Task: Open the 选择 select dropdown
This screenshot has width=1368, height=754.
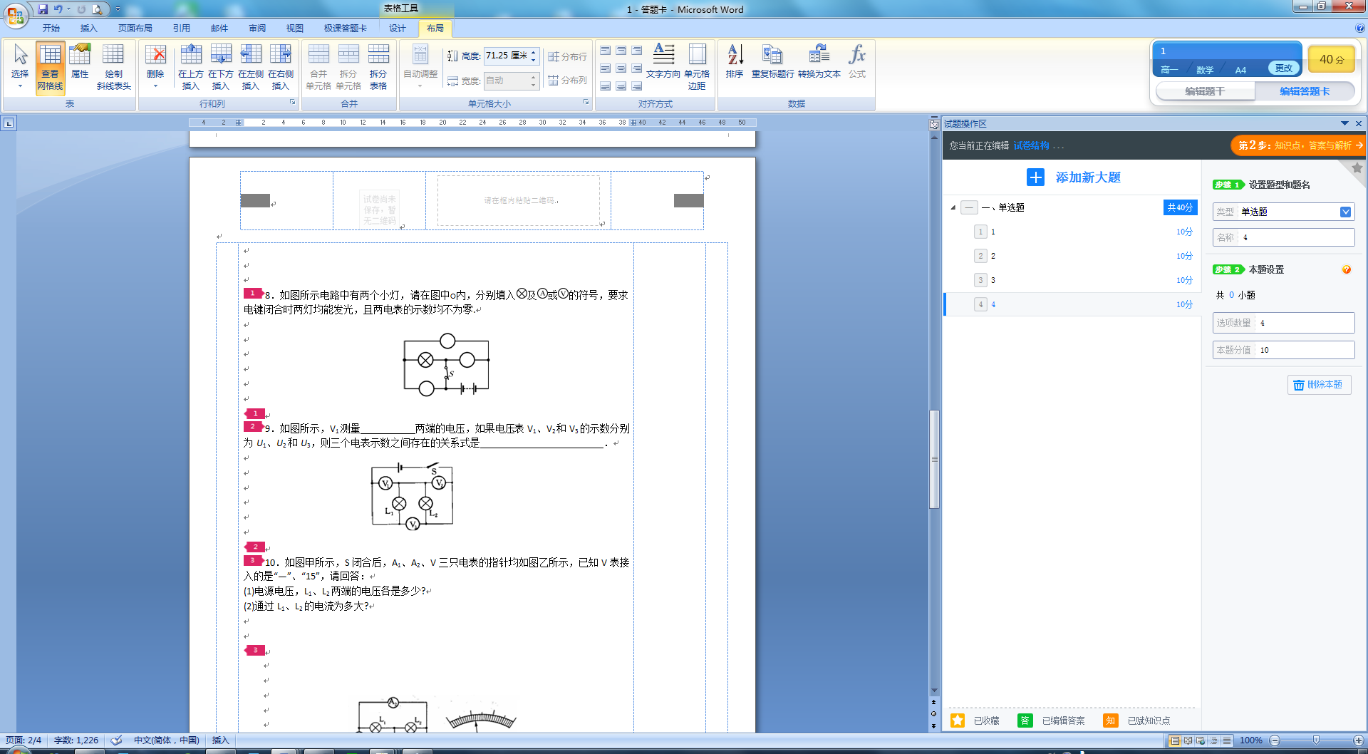Action: pos(20,67)
